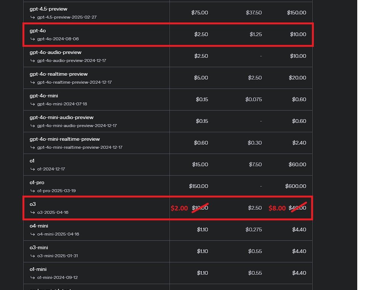Click the arrow icon beside o1-pro-2025-03-19
The height and width of the screenshot is (290, 366).
click(x=33, y=191)
